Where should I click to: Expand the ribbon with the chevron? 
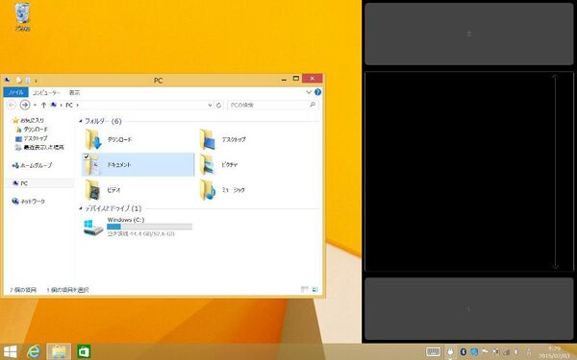click(309, 92)
